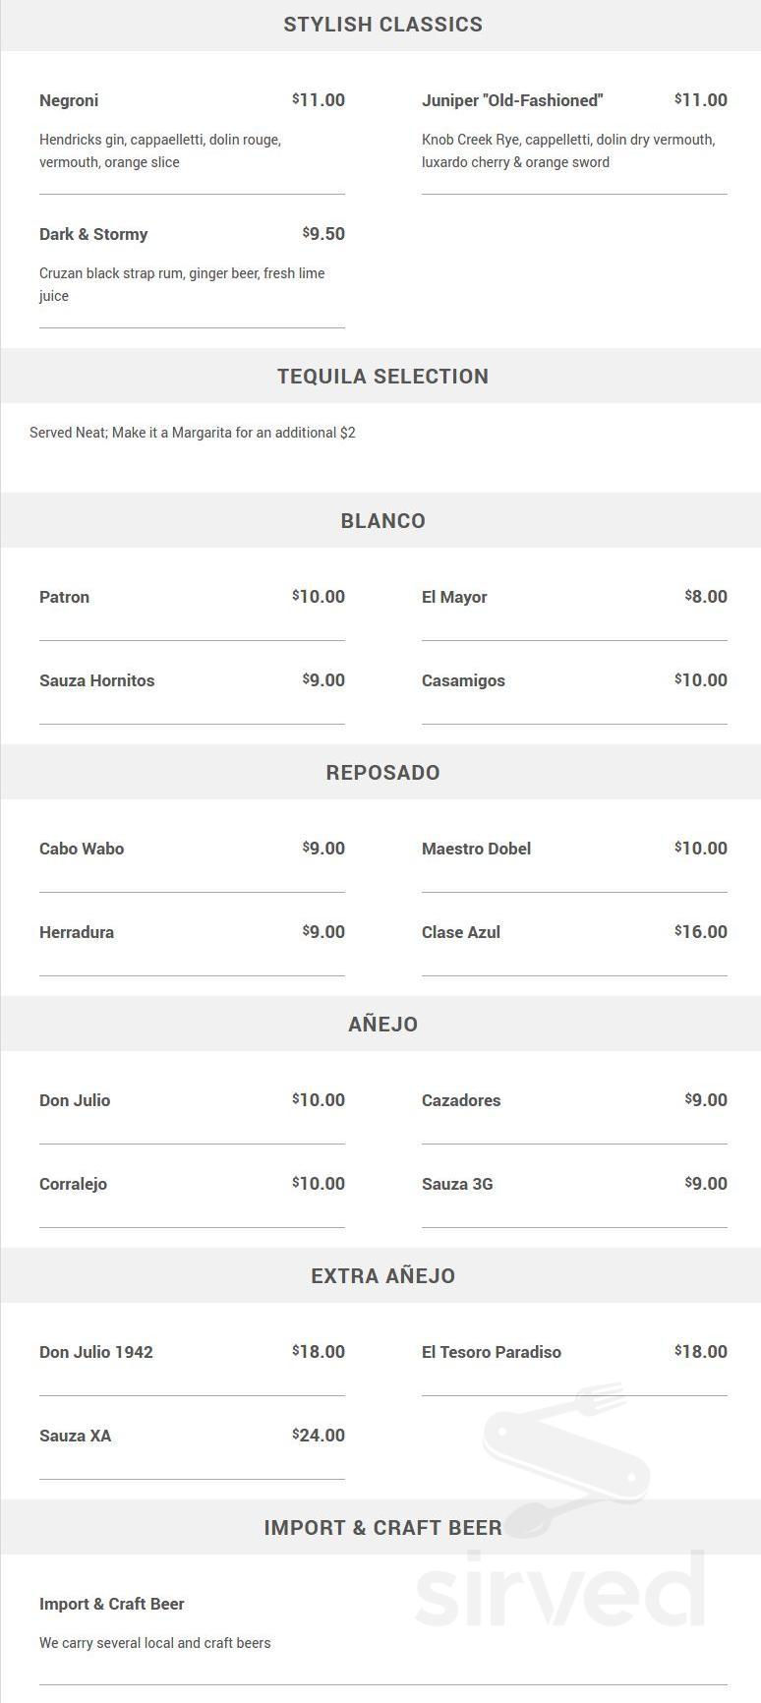Pick Patron under Blanco
Viewport: 761px width, 1703px height.
point(64,597)
